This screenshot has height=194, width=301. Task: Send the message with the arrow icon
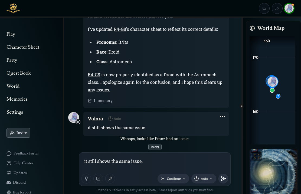[223, 179]
